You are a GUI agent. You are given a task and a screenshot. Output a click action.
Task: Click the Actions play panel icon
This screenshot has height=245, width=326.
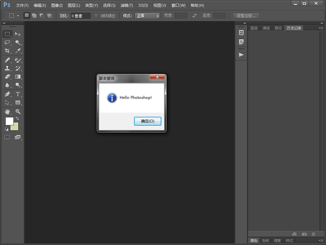click(241, 55)
